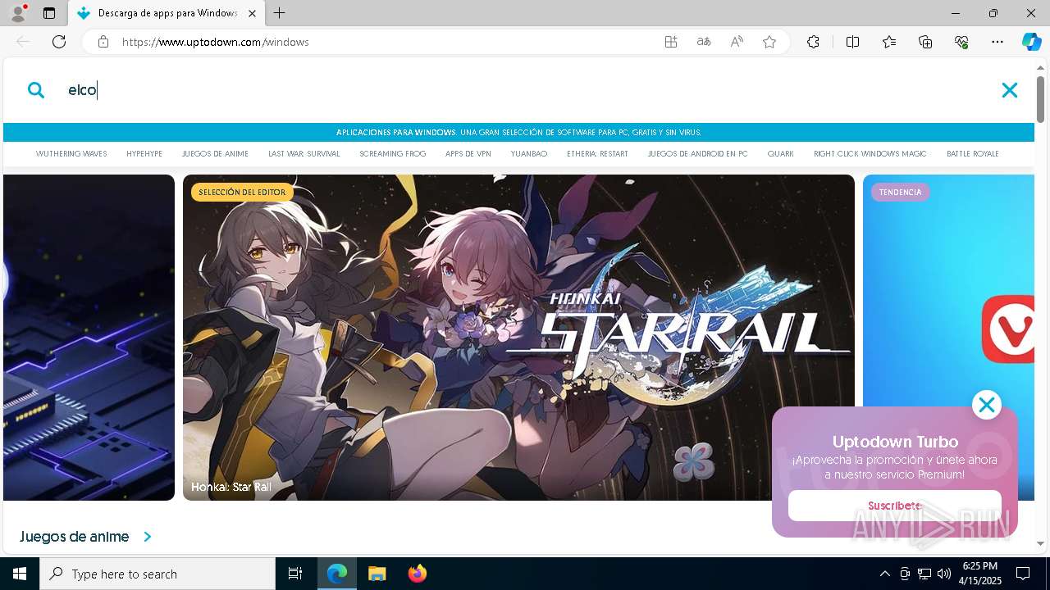The image size is (1050, 590).
Task: View site information lock icon
Action: tap(103, 42)
